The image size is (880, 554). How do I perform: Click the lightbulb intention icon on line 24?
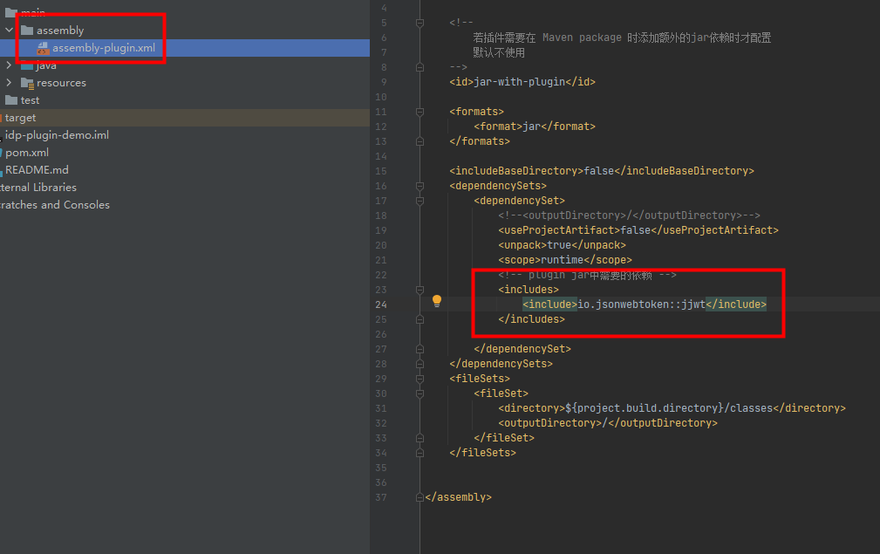click(437, 301)
